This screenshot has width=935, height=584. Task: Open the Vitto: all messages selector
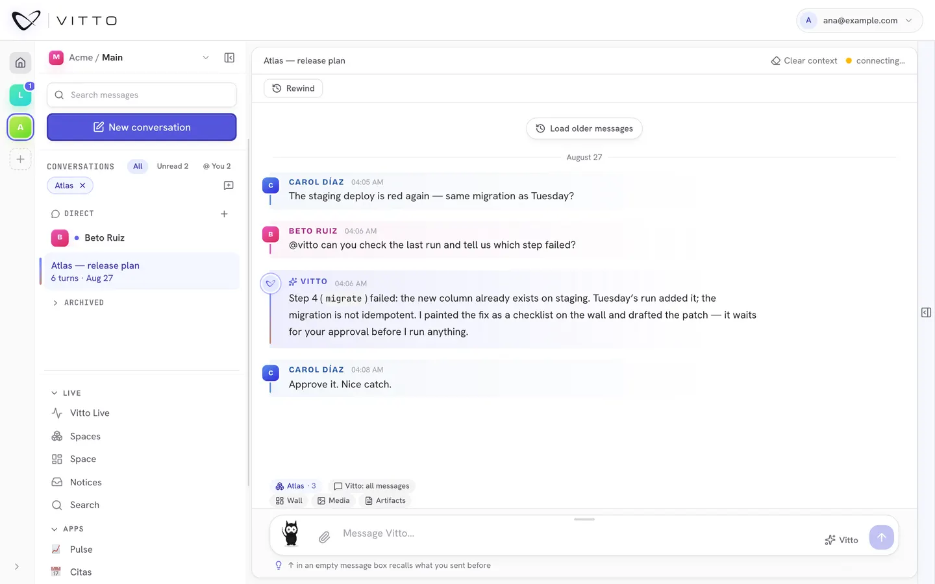[371, 486]
